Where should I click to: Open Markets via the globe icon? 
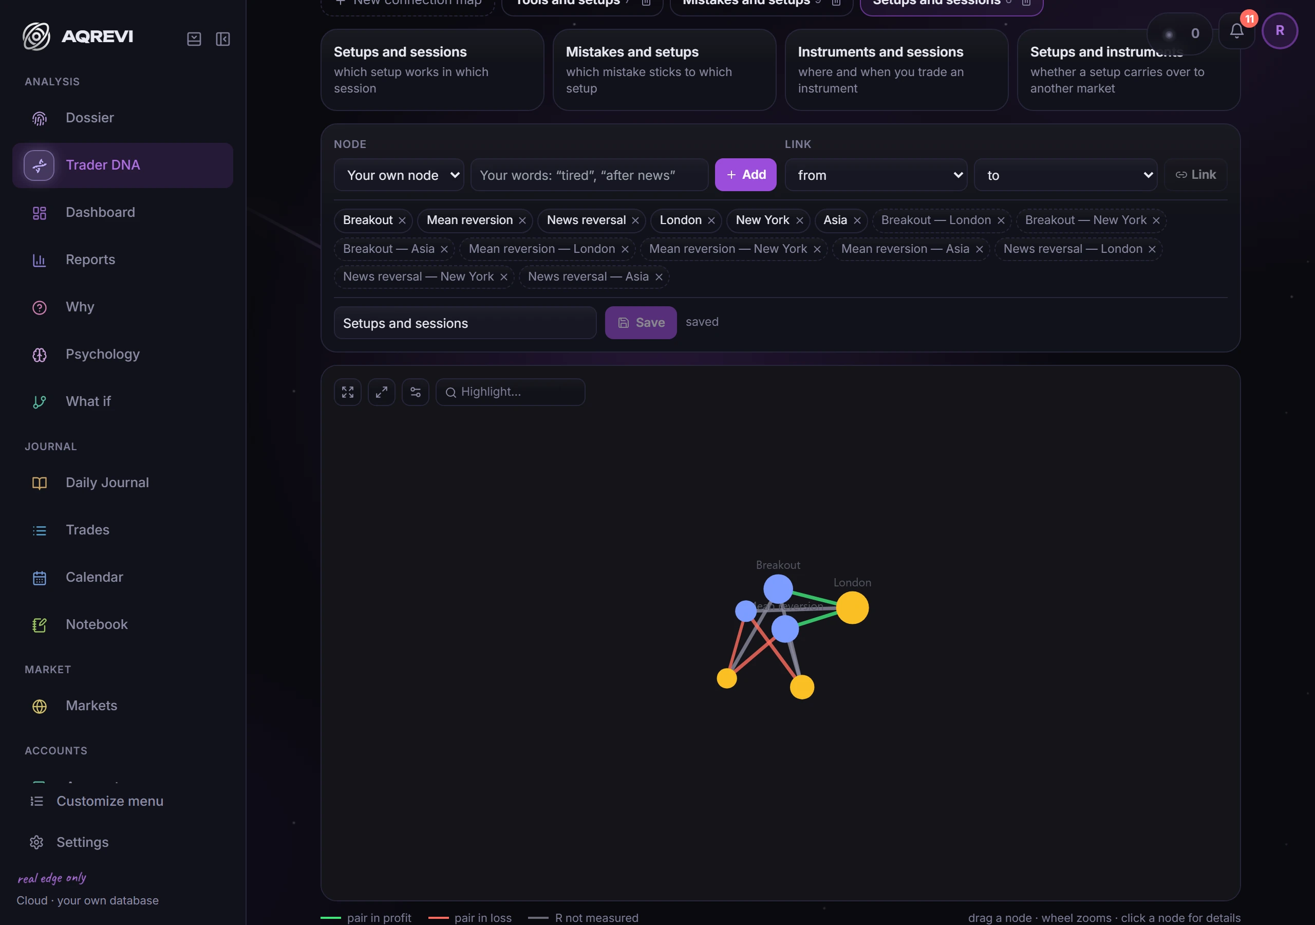point(40,706)
